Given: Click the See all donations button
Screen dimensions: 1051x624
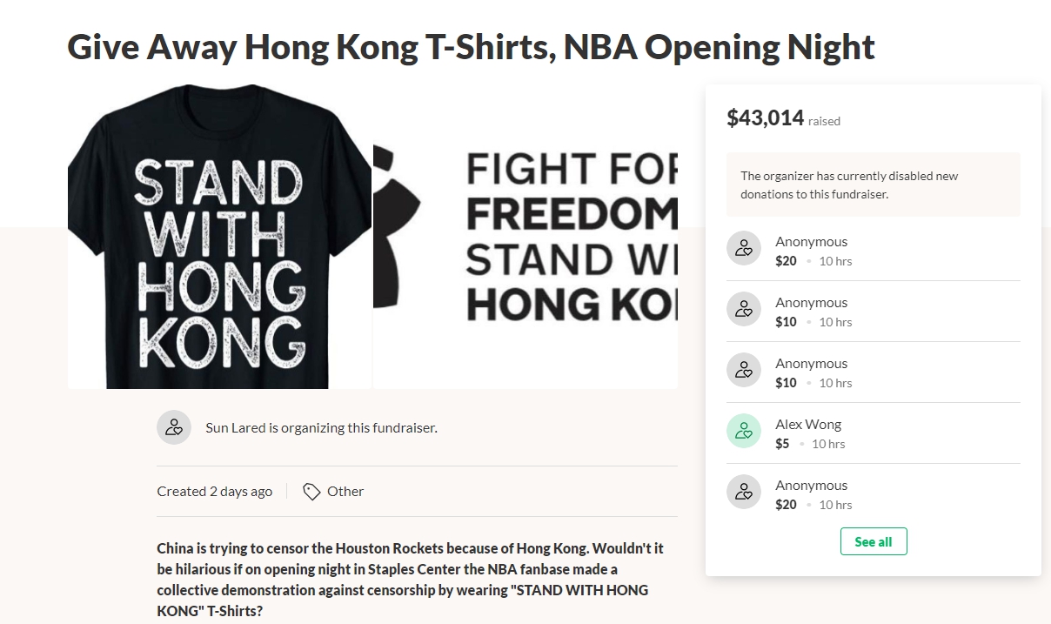Looking at the screenshot, I should (873, 541).
